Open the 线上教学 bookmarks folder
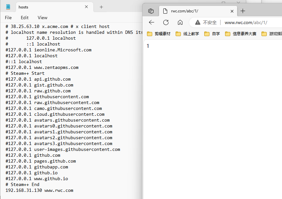 pos(187,34)
